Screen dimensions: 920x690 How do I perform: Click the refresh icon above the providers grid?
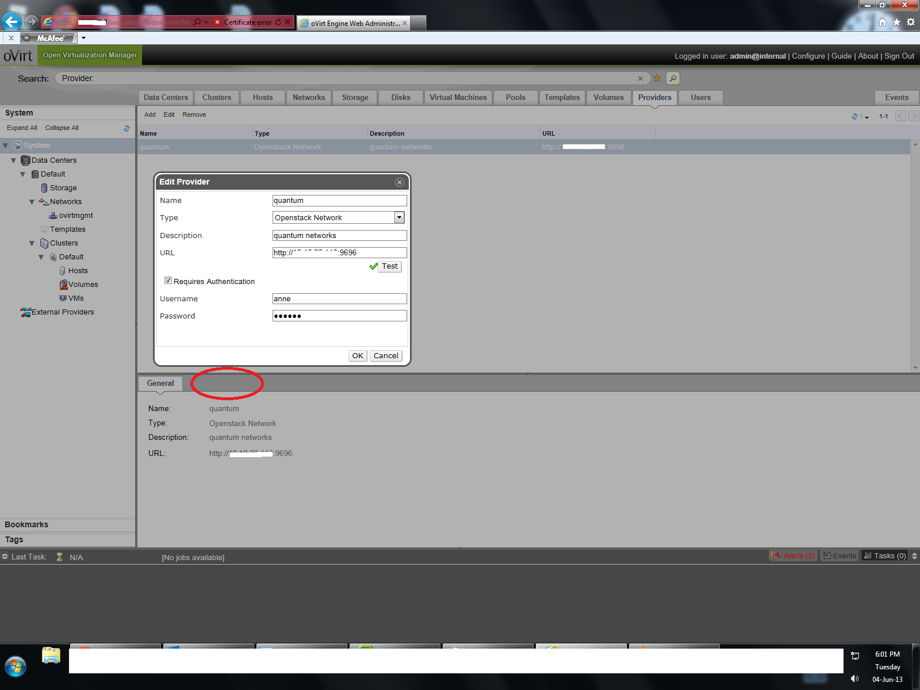(854, 116)
